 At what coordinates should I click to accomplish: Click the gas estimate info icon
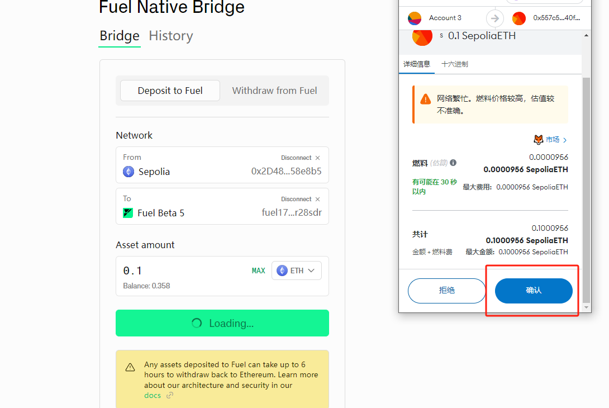[x=453, y=163]
